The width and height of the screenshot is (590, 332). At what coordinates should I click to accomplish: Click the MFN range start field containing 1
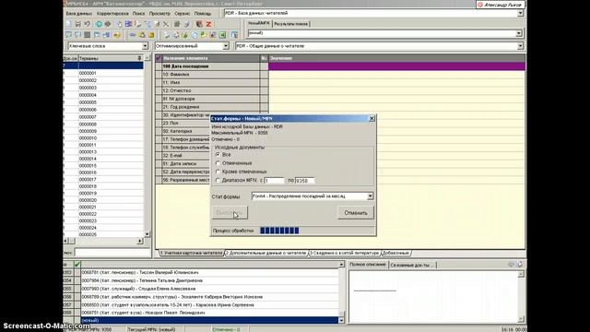(274, 181)
